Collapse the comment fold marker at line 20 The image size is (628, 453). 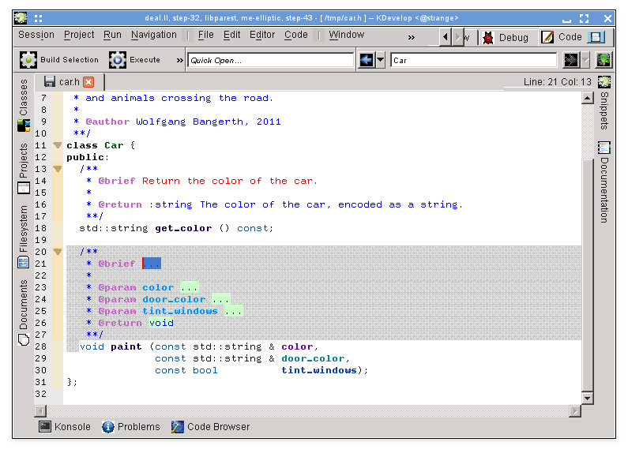pos(58,252)
